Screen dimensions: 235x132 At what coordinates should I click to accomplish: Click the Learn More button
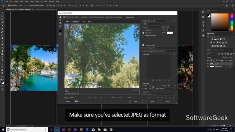(x=130, y=17)
